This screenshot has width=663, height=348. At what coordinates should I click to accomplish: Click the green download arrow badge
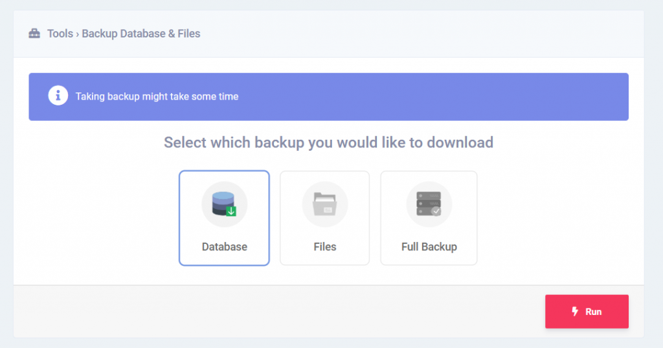point(231,211)
